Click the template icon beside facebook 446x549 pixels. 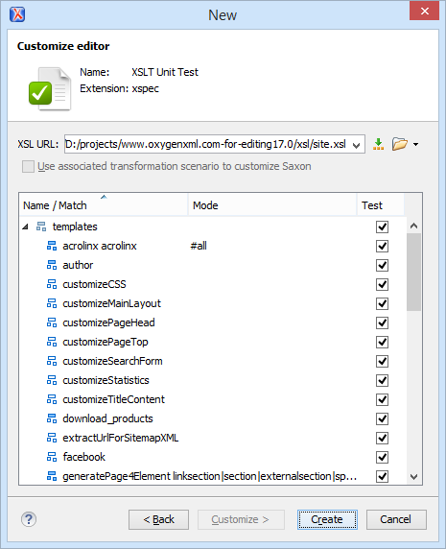tap(52, 457)
